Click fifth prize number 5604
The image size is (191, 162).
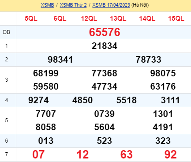coord(105,127)
